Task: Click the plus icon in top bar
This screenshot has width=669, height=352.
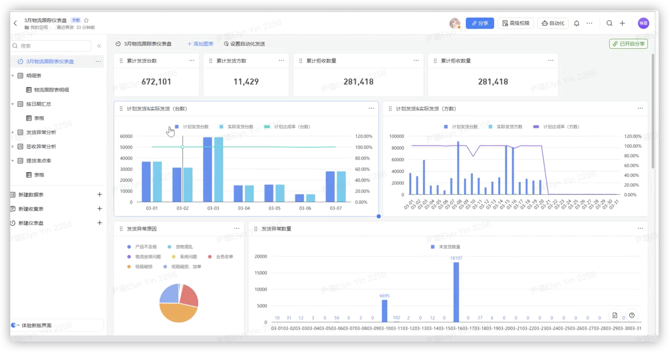Action: [622, 23]
